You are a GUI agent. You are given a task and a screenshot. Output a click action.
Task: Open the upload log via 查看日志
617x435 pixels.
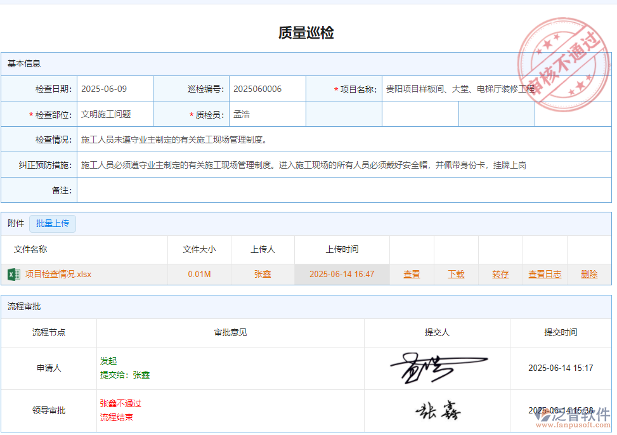[544, 274]
